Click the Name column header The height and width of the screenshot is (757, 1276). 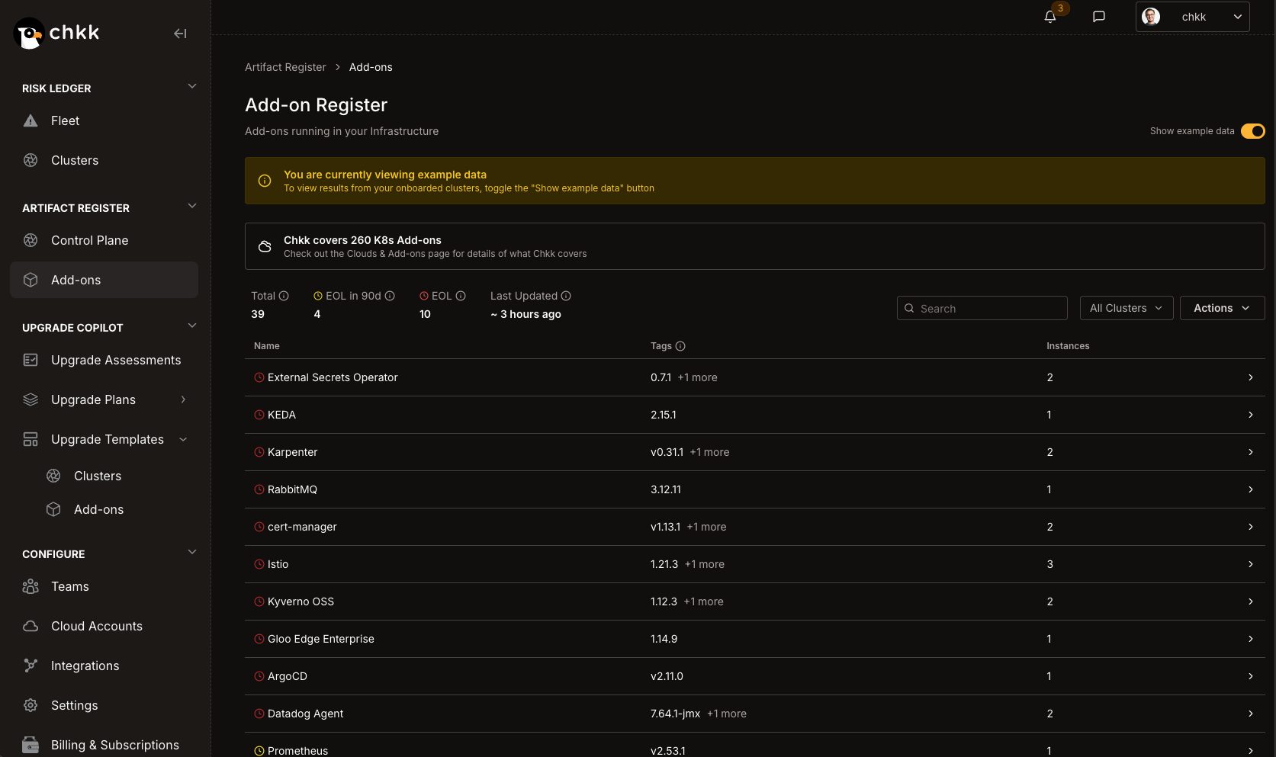[x=267, y=346]
